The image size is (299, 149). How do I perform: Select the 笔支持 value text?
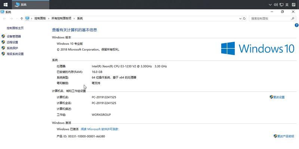[x=96, y=83]
